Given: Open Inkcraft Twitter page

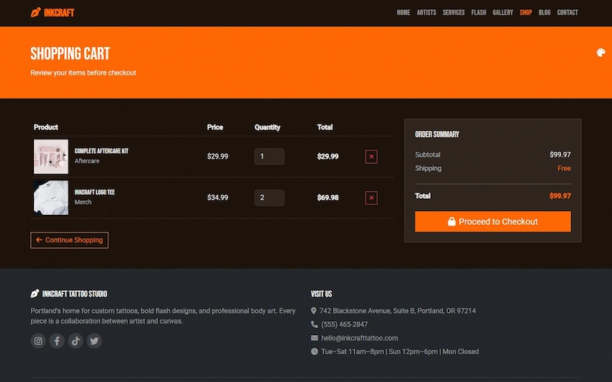Looking at the screenshot, I should click(95, 341).
